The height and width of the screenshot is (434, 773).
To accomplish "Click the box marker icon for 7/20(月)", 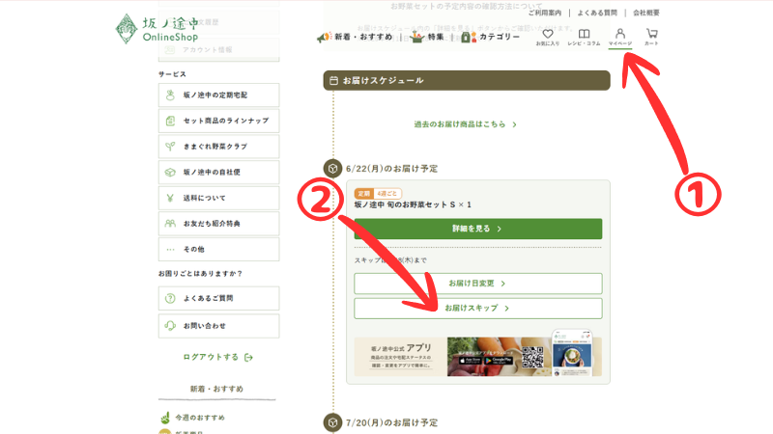I will coord(332,422).
